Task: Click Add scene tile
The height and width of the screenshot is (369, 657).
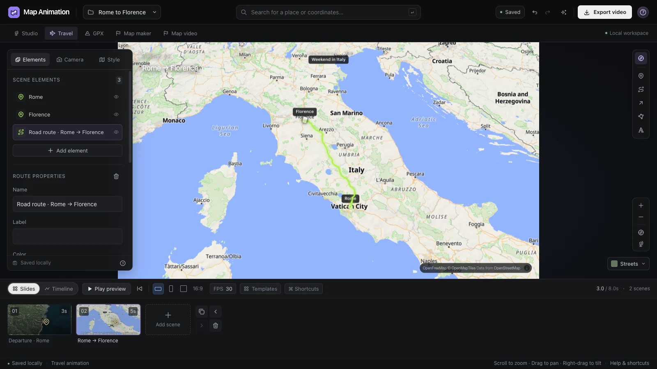Action: click(x=168, y=319)
